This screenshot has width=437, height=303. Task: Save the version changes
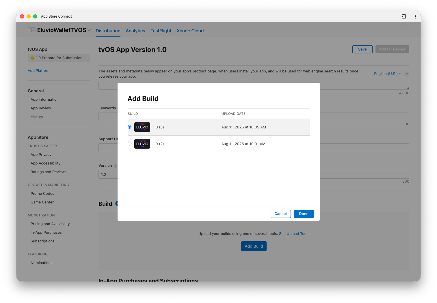pos(362,49)
